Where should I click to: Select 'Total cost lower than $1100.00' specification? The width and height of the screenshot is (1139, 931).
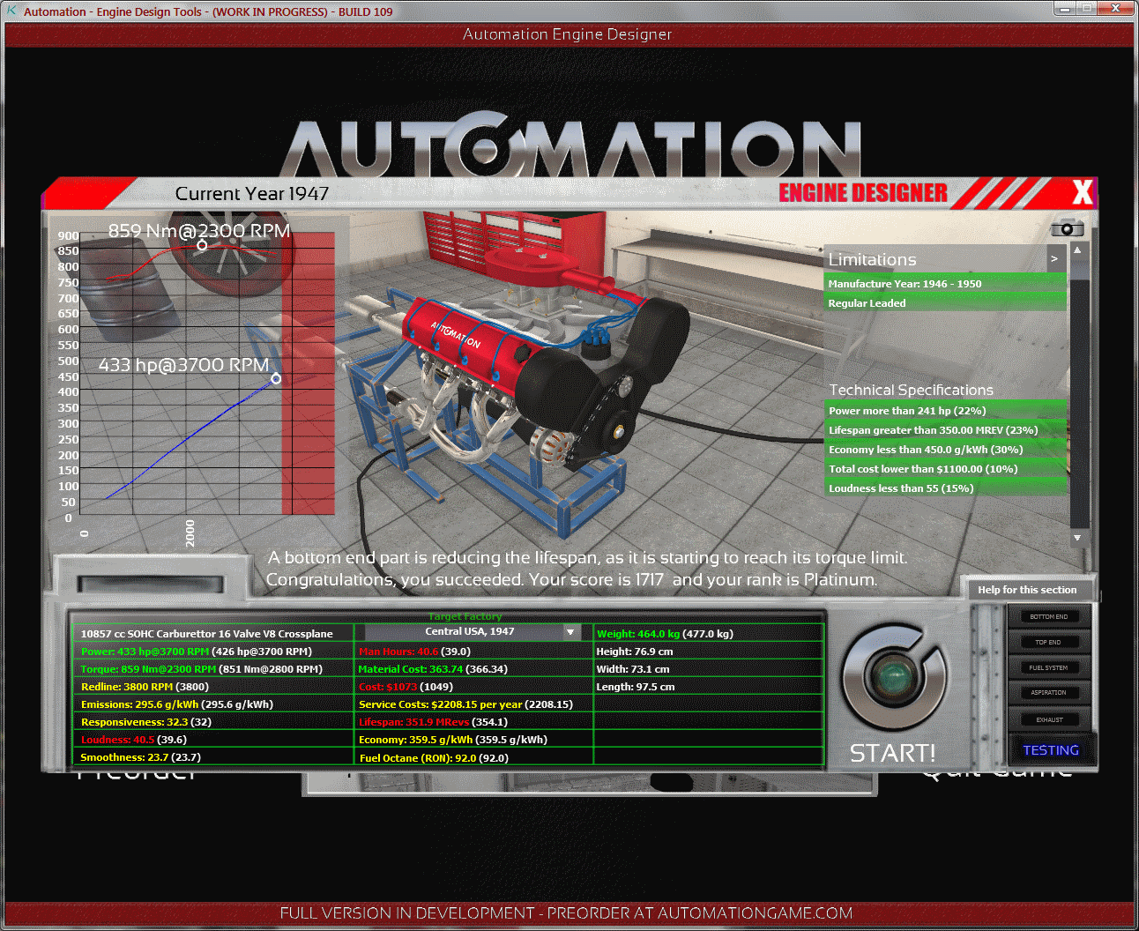coord(945,468)
